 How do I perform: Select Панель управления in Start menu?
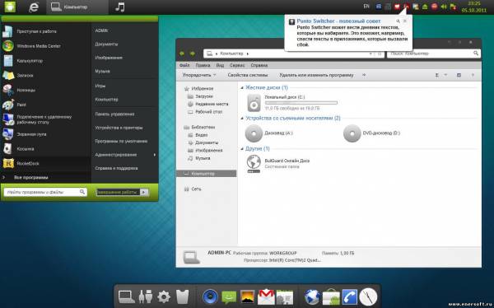pyautogui.click(x=114, y=114)
